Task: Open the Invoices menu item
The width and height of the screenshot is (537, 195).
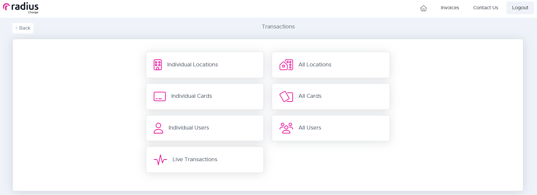Action: pos(449,8)
